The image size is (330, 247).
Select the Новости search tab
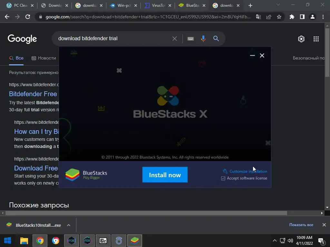(x=44, y=58)
